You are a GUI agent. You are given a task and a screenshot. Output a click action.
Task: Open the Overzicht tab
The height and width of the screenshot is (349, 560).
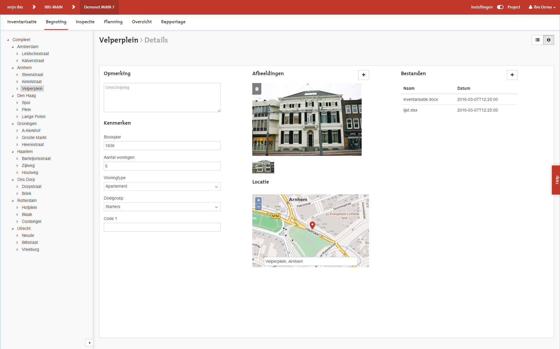142,22
